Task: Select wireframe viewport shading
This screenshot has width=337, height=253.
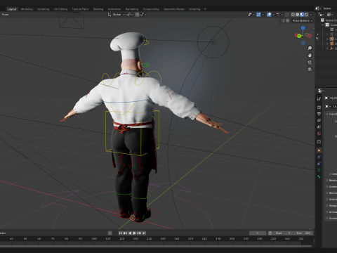Action: [293, 15]
